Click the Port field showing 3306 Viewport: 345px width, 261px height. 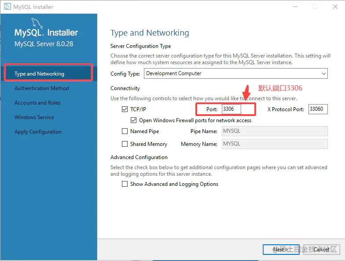(x=231, y=109)
